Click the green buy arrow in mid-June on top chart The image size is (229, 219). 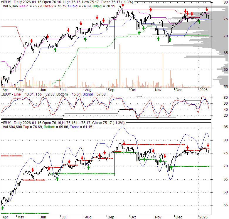[55, 50]
